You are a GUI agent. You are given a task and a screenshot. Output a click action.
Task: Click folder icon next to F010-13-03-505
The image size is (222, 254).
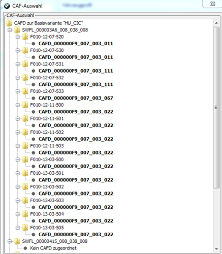coord(25,228)
